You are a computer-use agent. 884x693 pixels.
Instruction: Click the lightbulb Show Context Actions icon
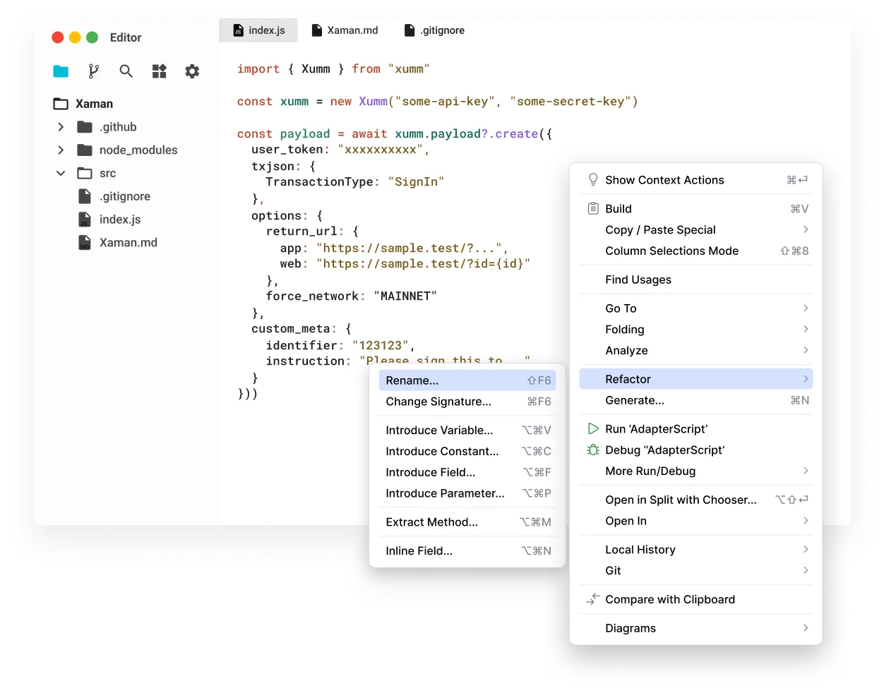click(x=593, y=180)
